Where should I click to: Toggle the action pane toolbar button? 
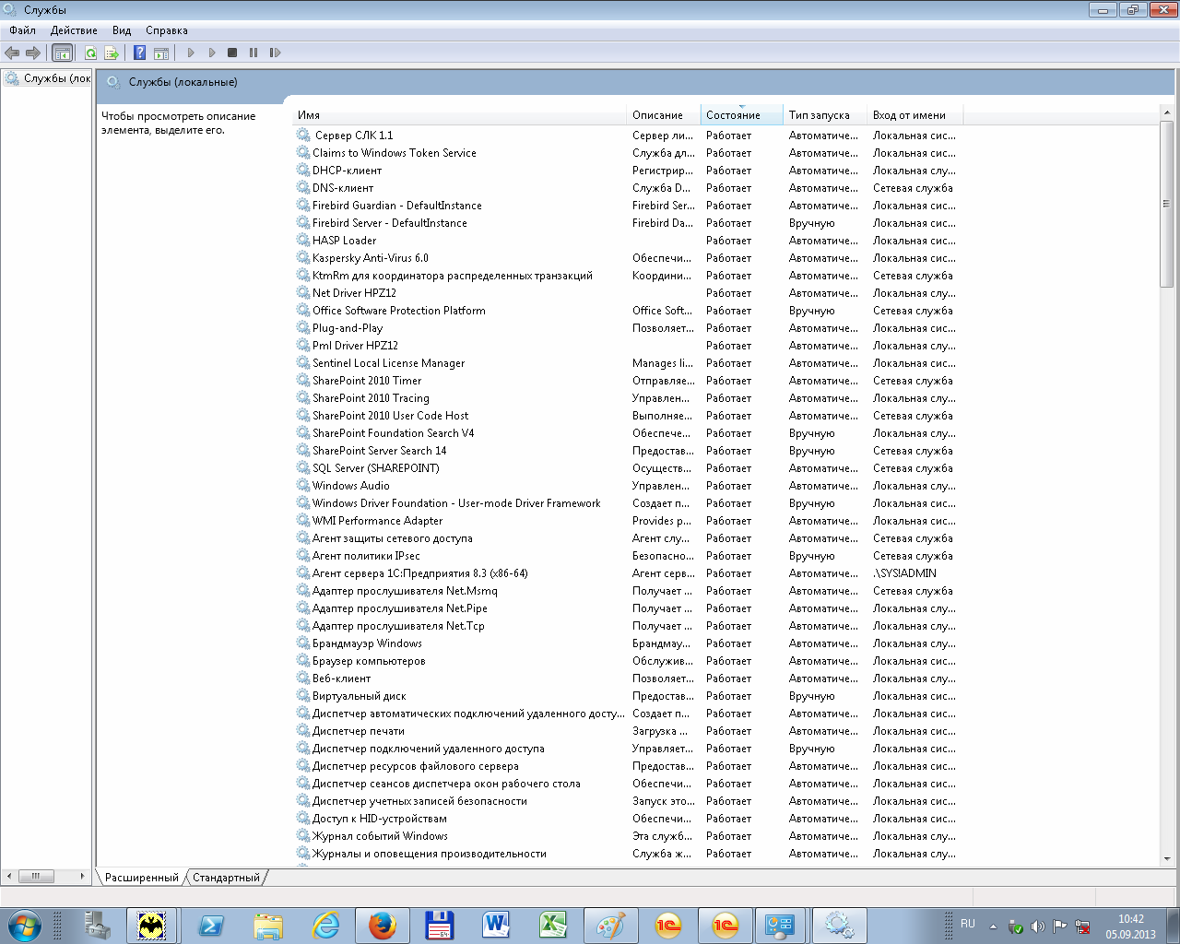(x=161, y=53)
